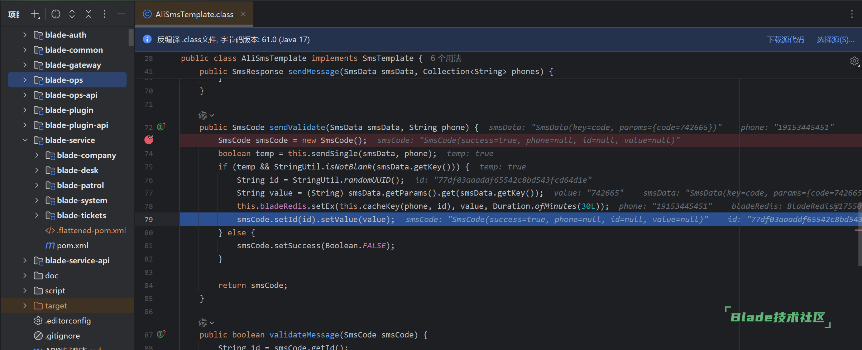
Task: Click the 下载源代码 link
Action: (785, 40)
